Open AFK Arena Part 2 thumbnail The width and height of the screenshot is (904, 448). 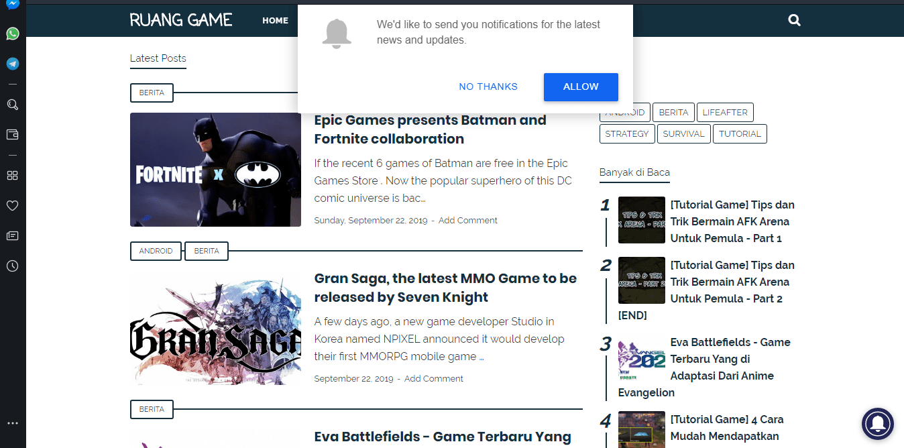(642, 280)
